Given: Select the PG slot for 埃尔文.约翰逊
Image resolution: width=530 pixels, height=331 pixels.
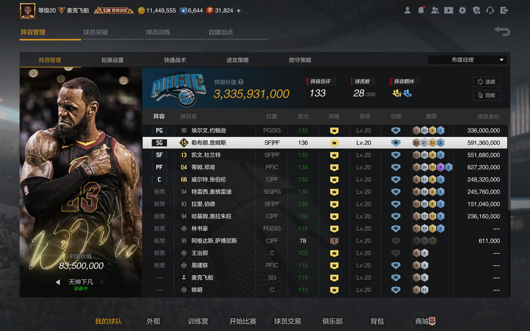Looking at the screenshot, I should coord(159,130).
